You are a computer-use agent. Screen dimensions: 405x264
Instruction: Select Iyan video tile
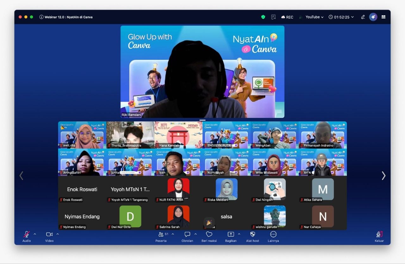pos(178,162)
